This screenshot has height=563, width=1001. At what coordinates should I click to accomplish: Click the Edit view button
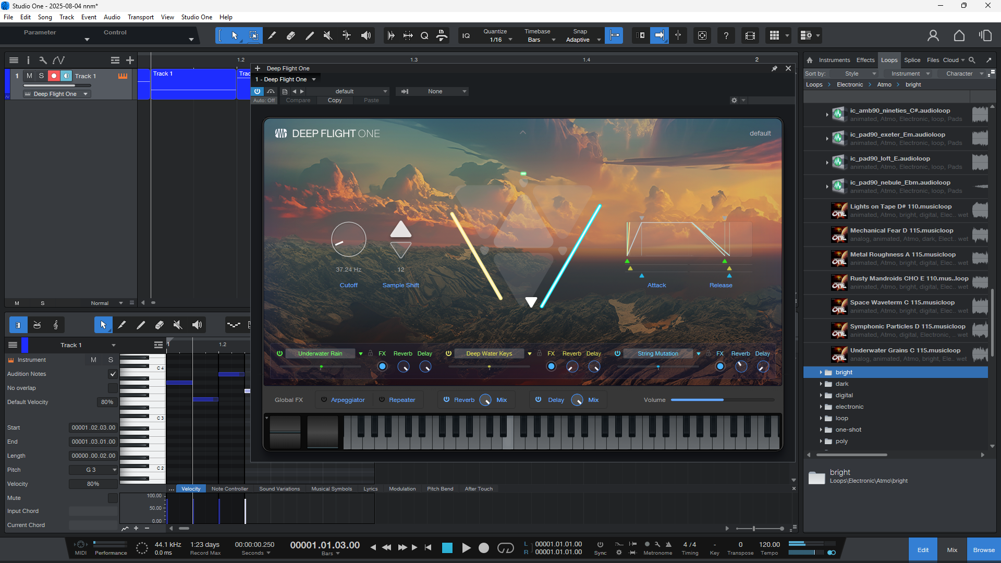tap(923, 550)
